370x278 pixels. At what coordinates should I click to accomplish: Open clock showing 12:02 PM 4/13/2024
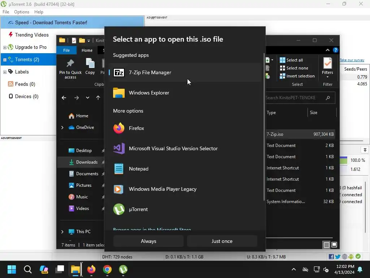coord(344,269)
